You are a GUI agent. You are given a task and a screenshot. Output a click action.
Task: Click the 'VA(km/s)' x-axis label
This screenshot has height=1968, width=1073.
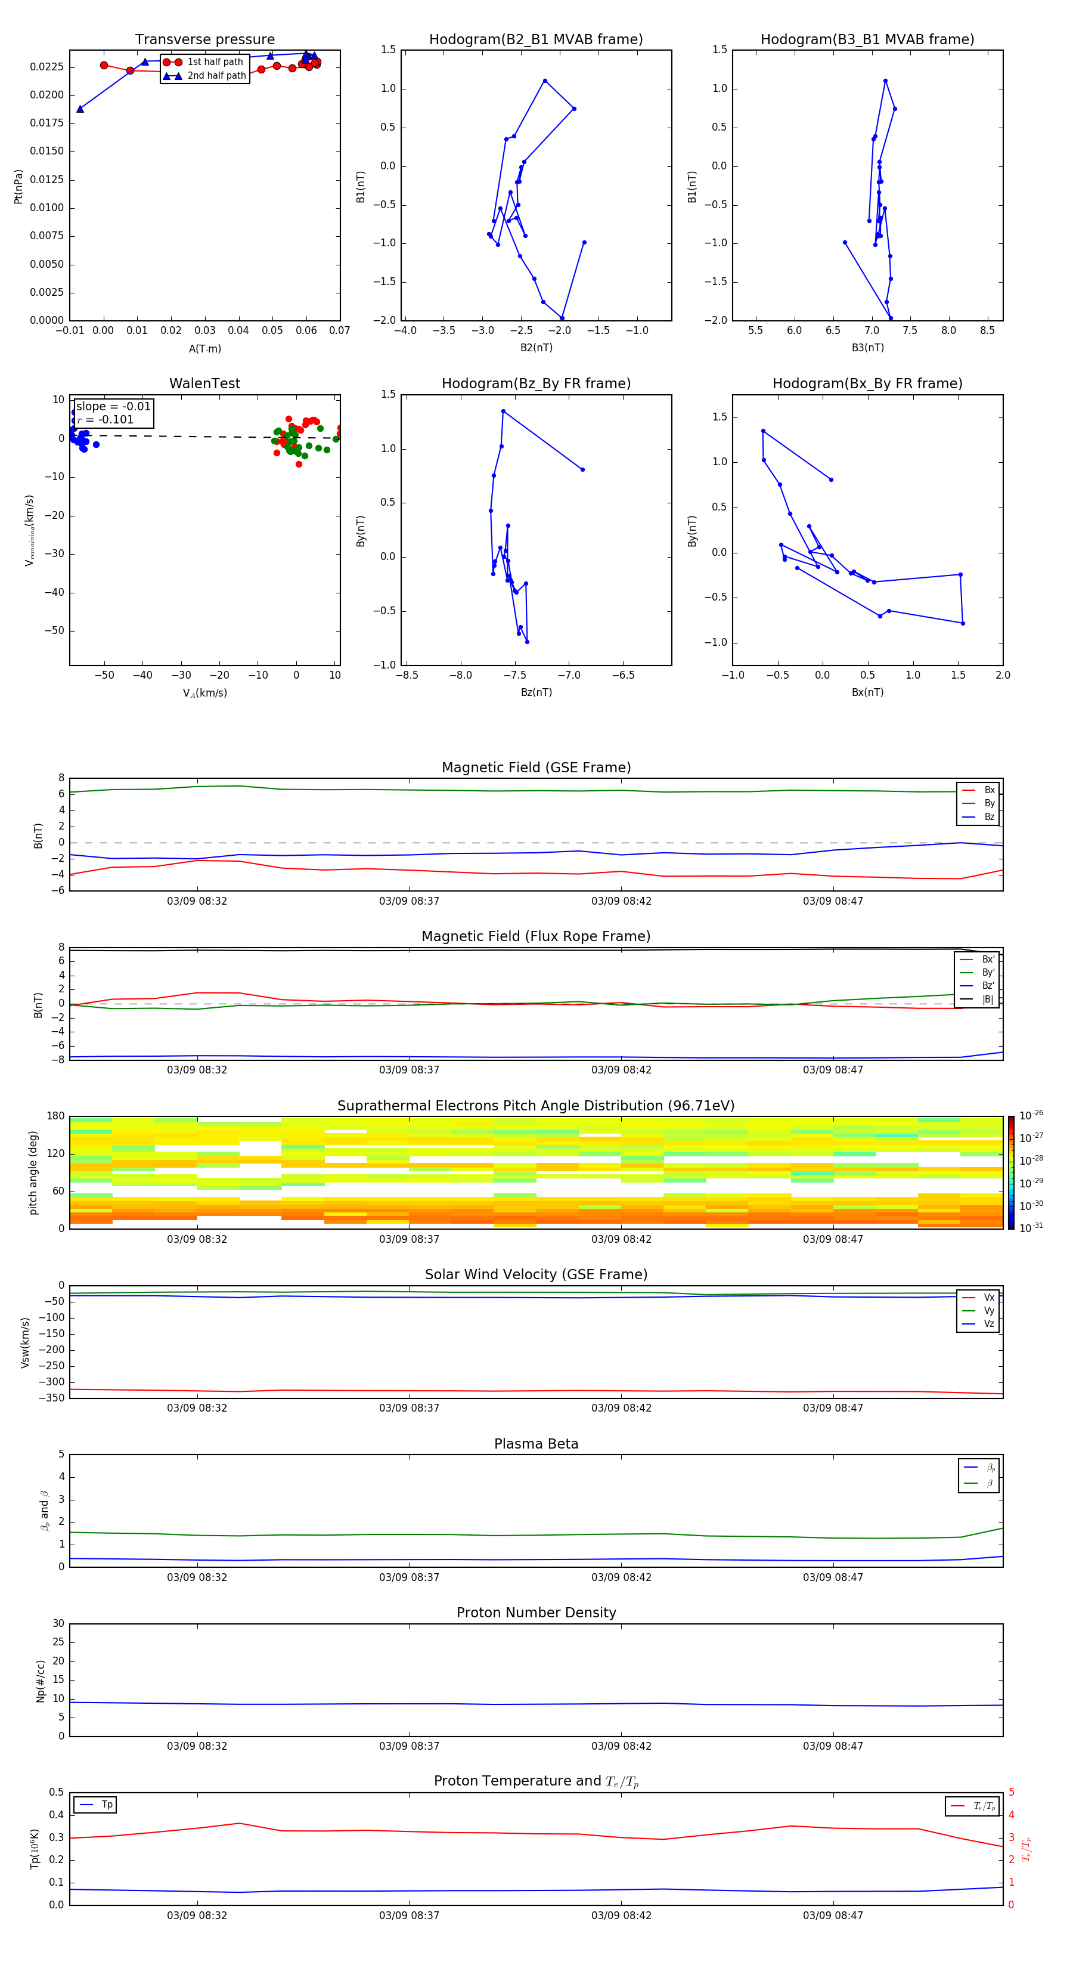click(204, 693)
